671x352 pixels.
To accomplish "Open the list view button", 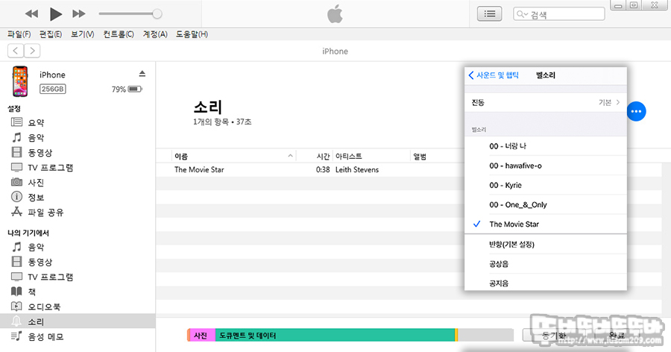I will (x=490, y=14).
